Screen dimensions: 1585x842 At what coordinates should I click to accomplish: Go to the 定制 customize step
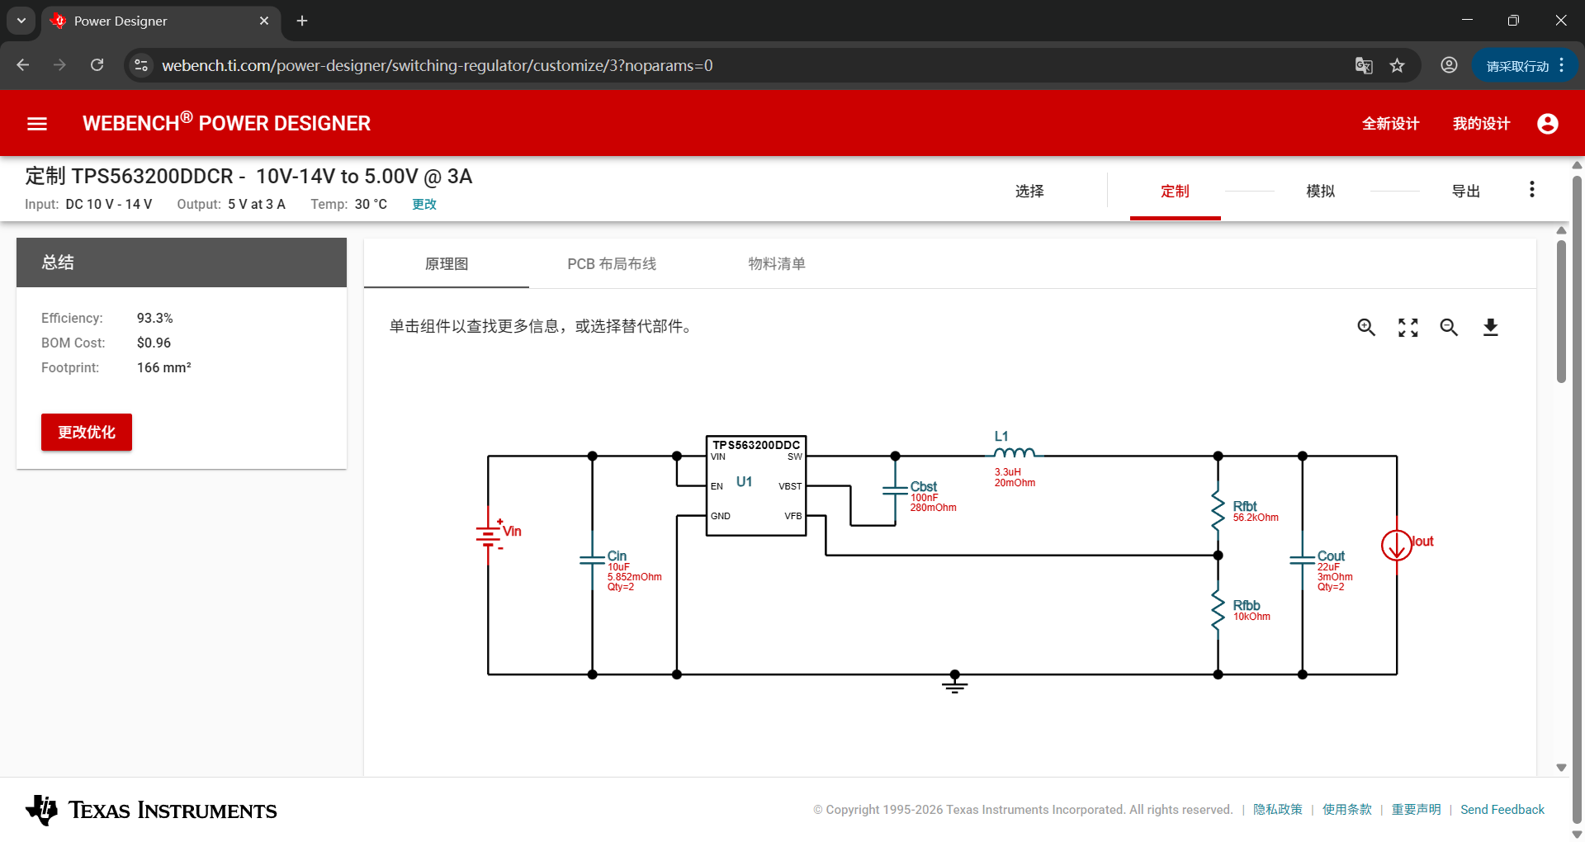[x=1175, y=192]
